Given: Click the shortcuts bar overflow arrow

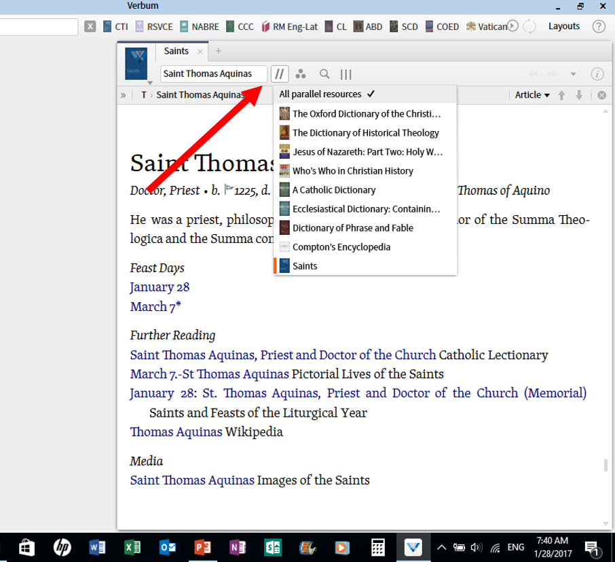Looking at the screenshot, I should pyautogui.click(x=512, y=26).
